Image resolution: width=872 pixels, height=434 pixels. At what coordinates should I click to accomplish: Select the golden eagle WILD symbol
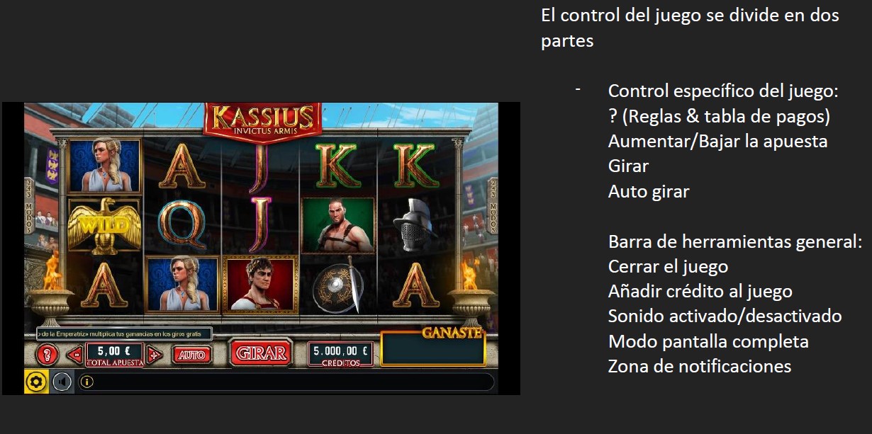pyautogui.click(x=105, y=227)
